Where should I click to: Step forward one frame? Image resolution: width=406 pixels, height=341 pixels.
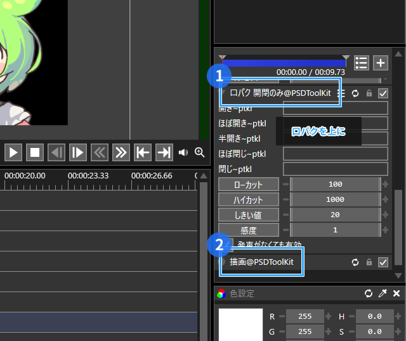tap(78, 152)
